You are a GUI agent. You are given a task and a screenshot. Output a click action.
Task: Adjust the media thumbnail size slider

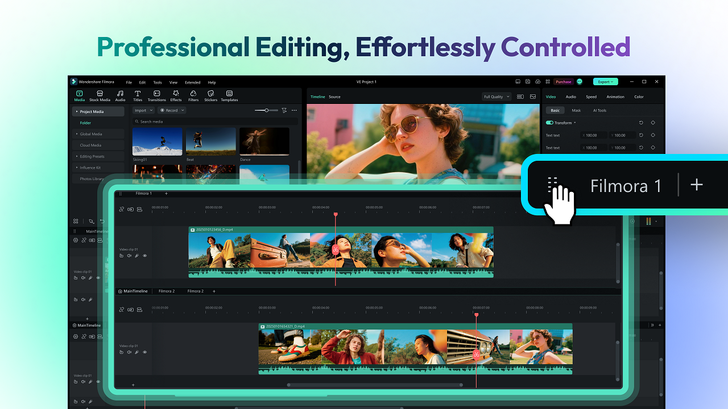[266, 110]
